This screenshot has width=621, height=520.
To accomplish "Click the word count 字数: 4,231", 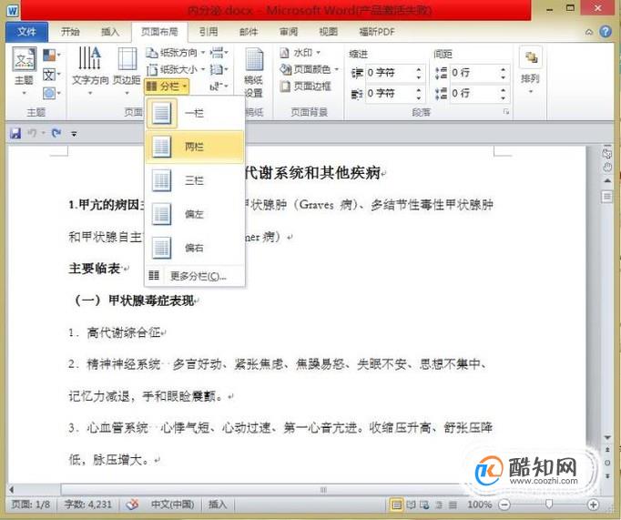I will click(x=88, y=505).
